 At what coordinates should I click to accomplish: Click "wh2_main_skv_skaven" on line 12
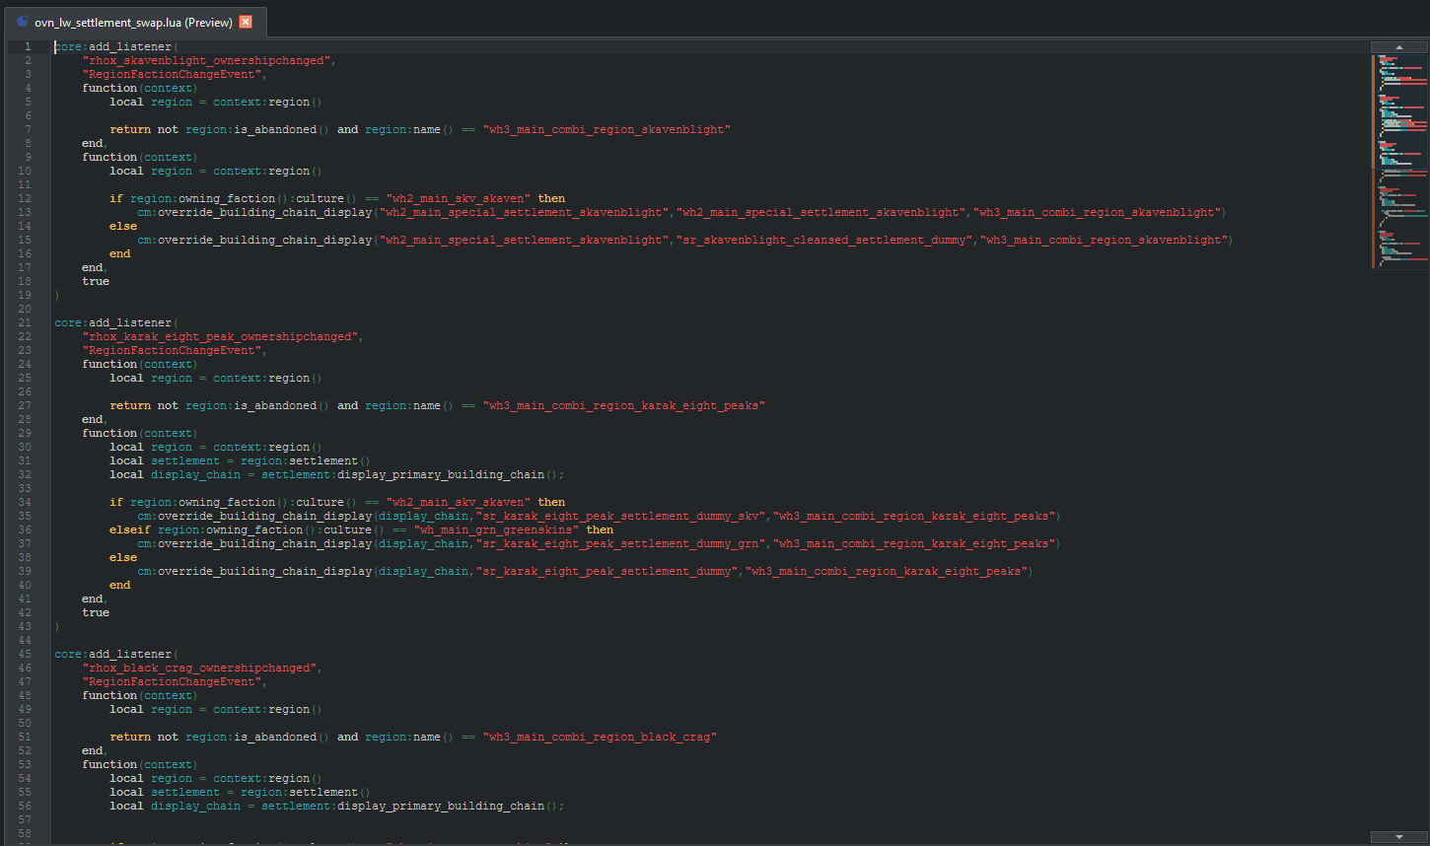459,198
